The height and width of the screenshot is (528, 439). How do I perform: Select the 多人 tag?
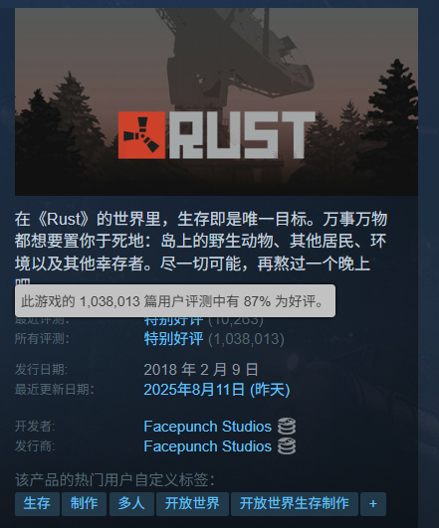click(x=131, y=504)
